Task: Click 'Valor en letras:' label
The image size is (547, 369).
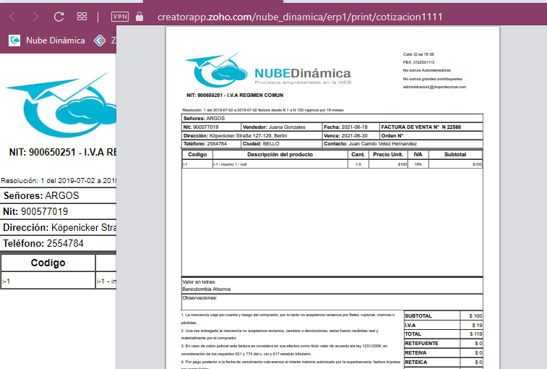Action: pyautogui.click(x=199, y=281)
